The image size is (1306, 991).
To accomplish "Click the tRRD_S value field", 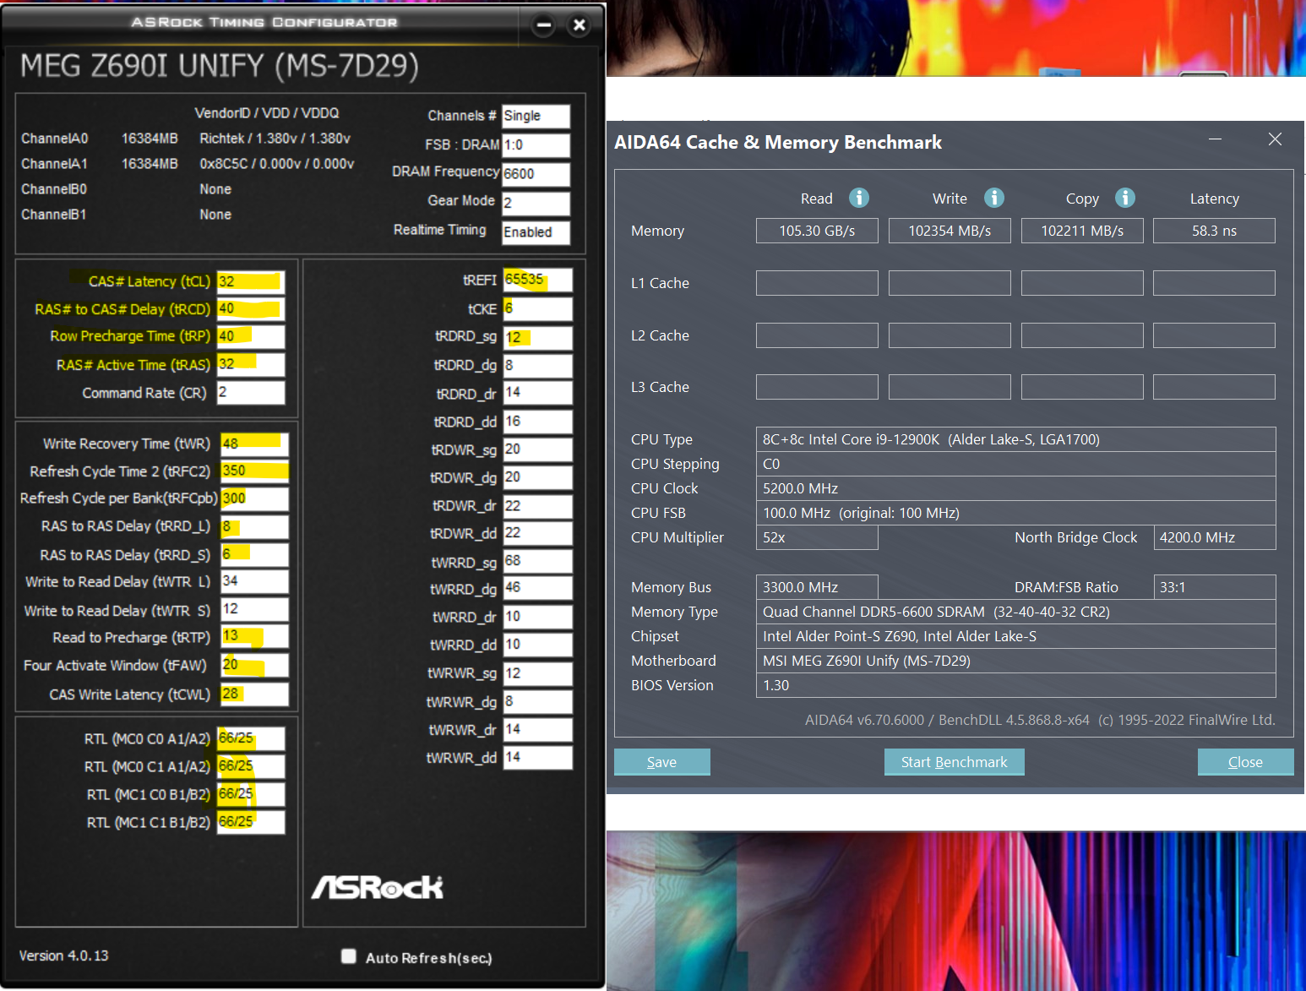I will (x=254, y=555).
